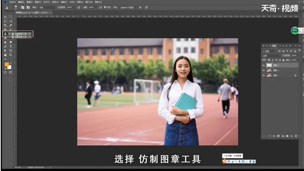This screenshot has height=171, width=304.
Task: Hide the middle layer via eye icon
Action: point(263,71)
